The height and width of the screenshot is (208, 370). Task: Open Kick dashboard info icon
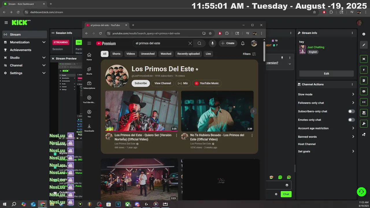(364, 34)
